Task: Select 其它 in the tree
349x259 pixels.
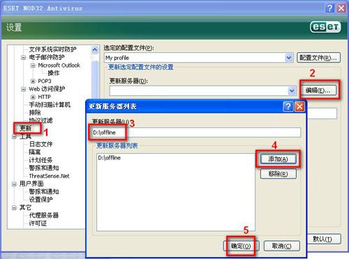Action: point(25,207)
